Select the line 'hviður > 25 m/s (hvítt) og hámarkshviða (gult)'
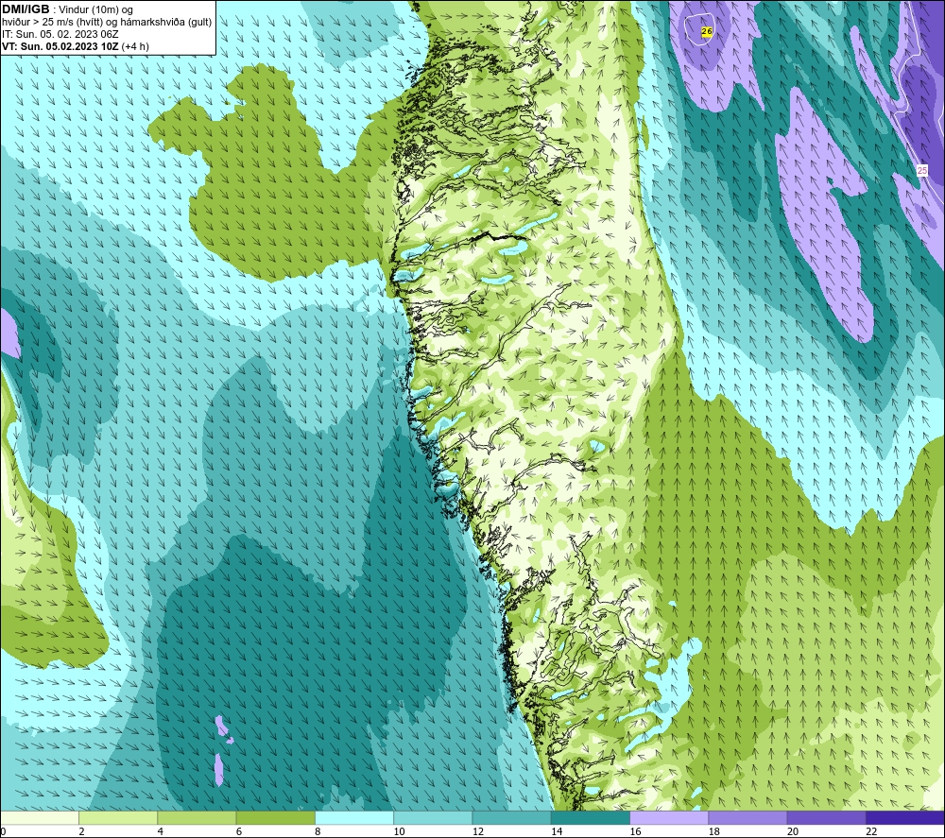 pyautogui.click(x=107, y=22)
